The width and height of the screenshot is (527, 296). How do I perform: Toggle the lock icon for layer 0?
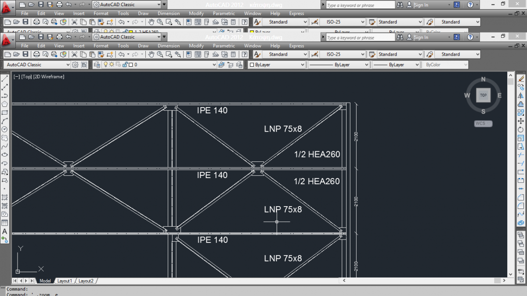(125, 64)
